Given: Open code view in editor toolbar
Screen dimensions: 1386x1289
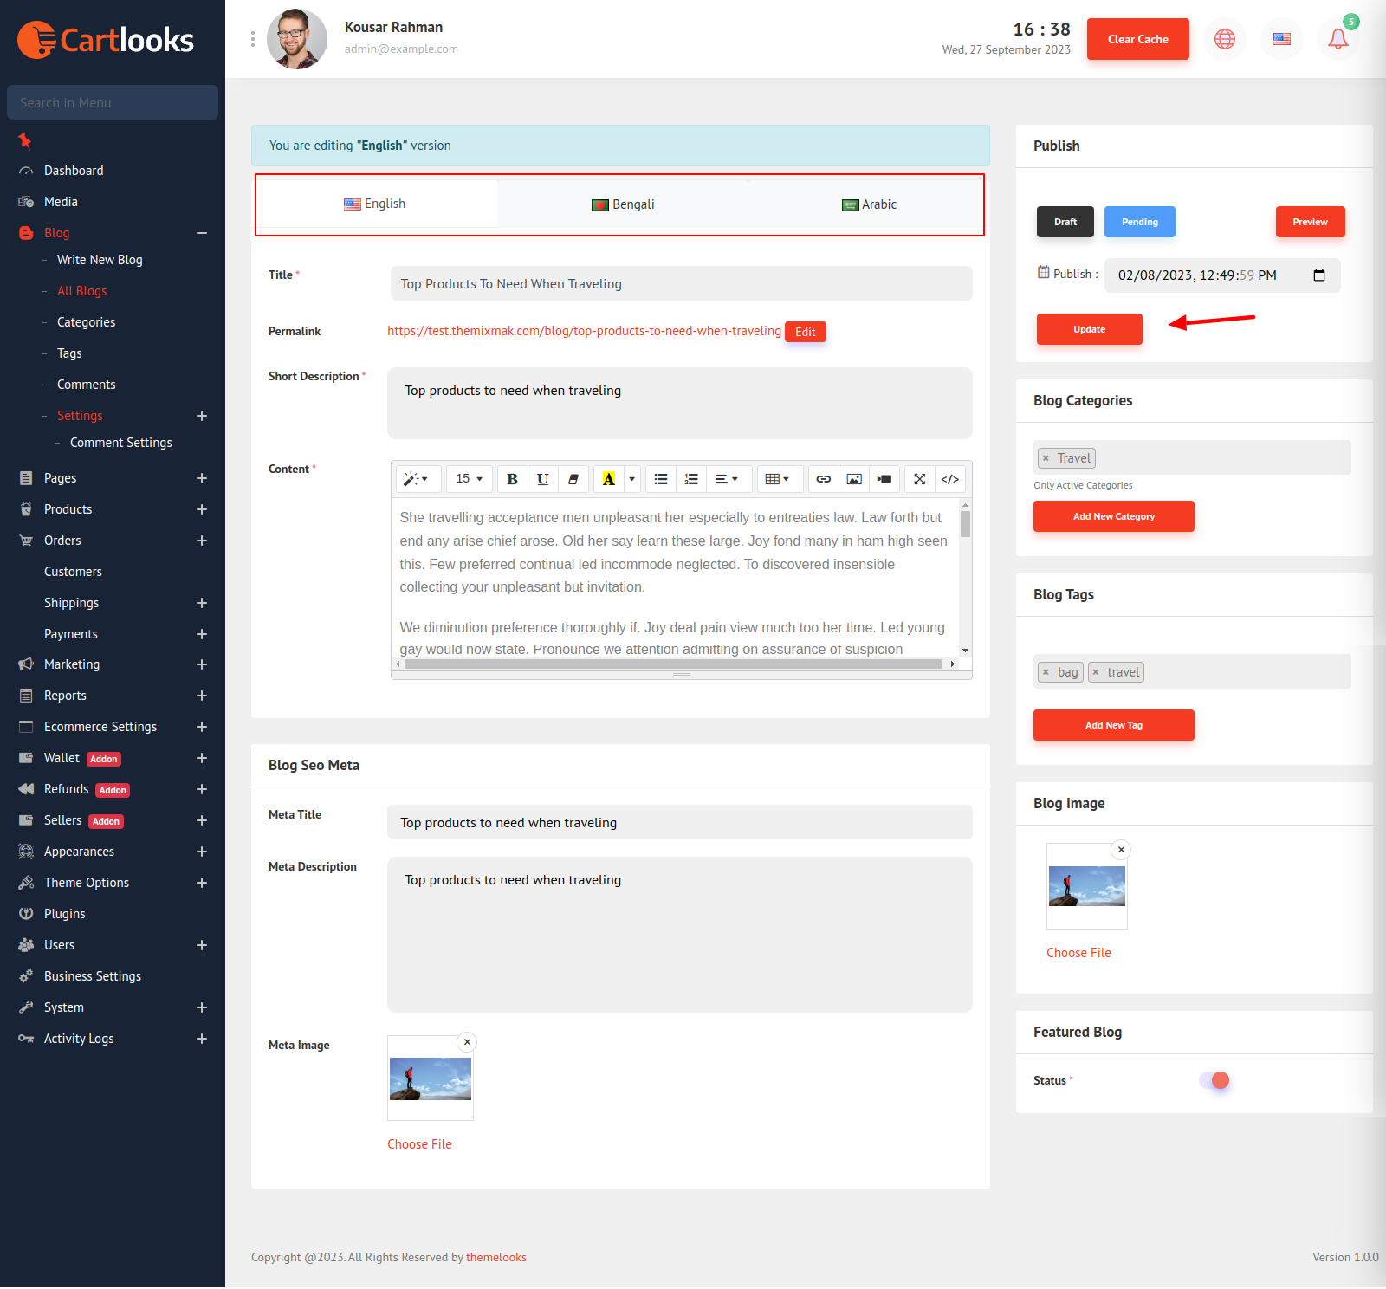Looking at the screenshot, I should [x=949, y=479].
